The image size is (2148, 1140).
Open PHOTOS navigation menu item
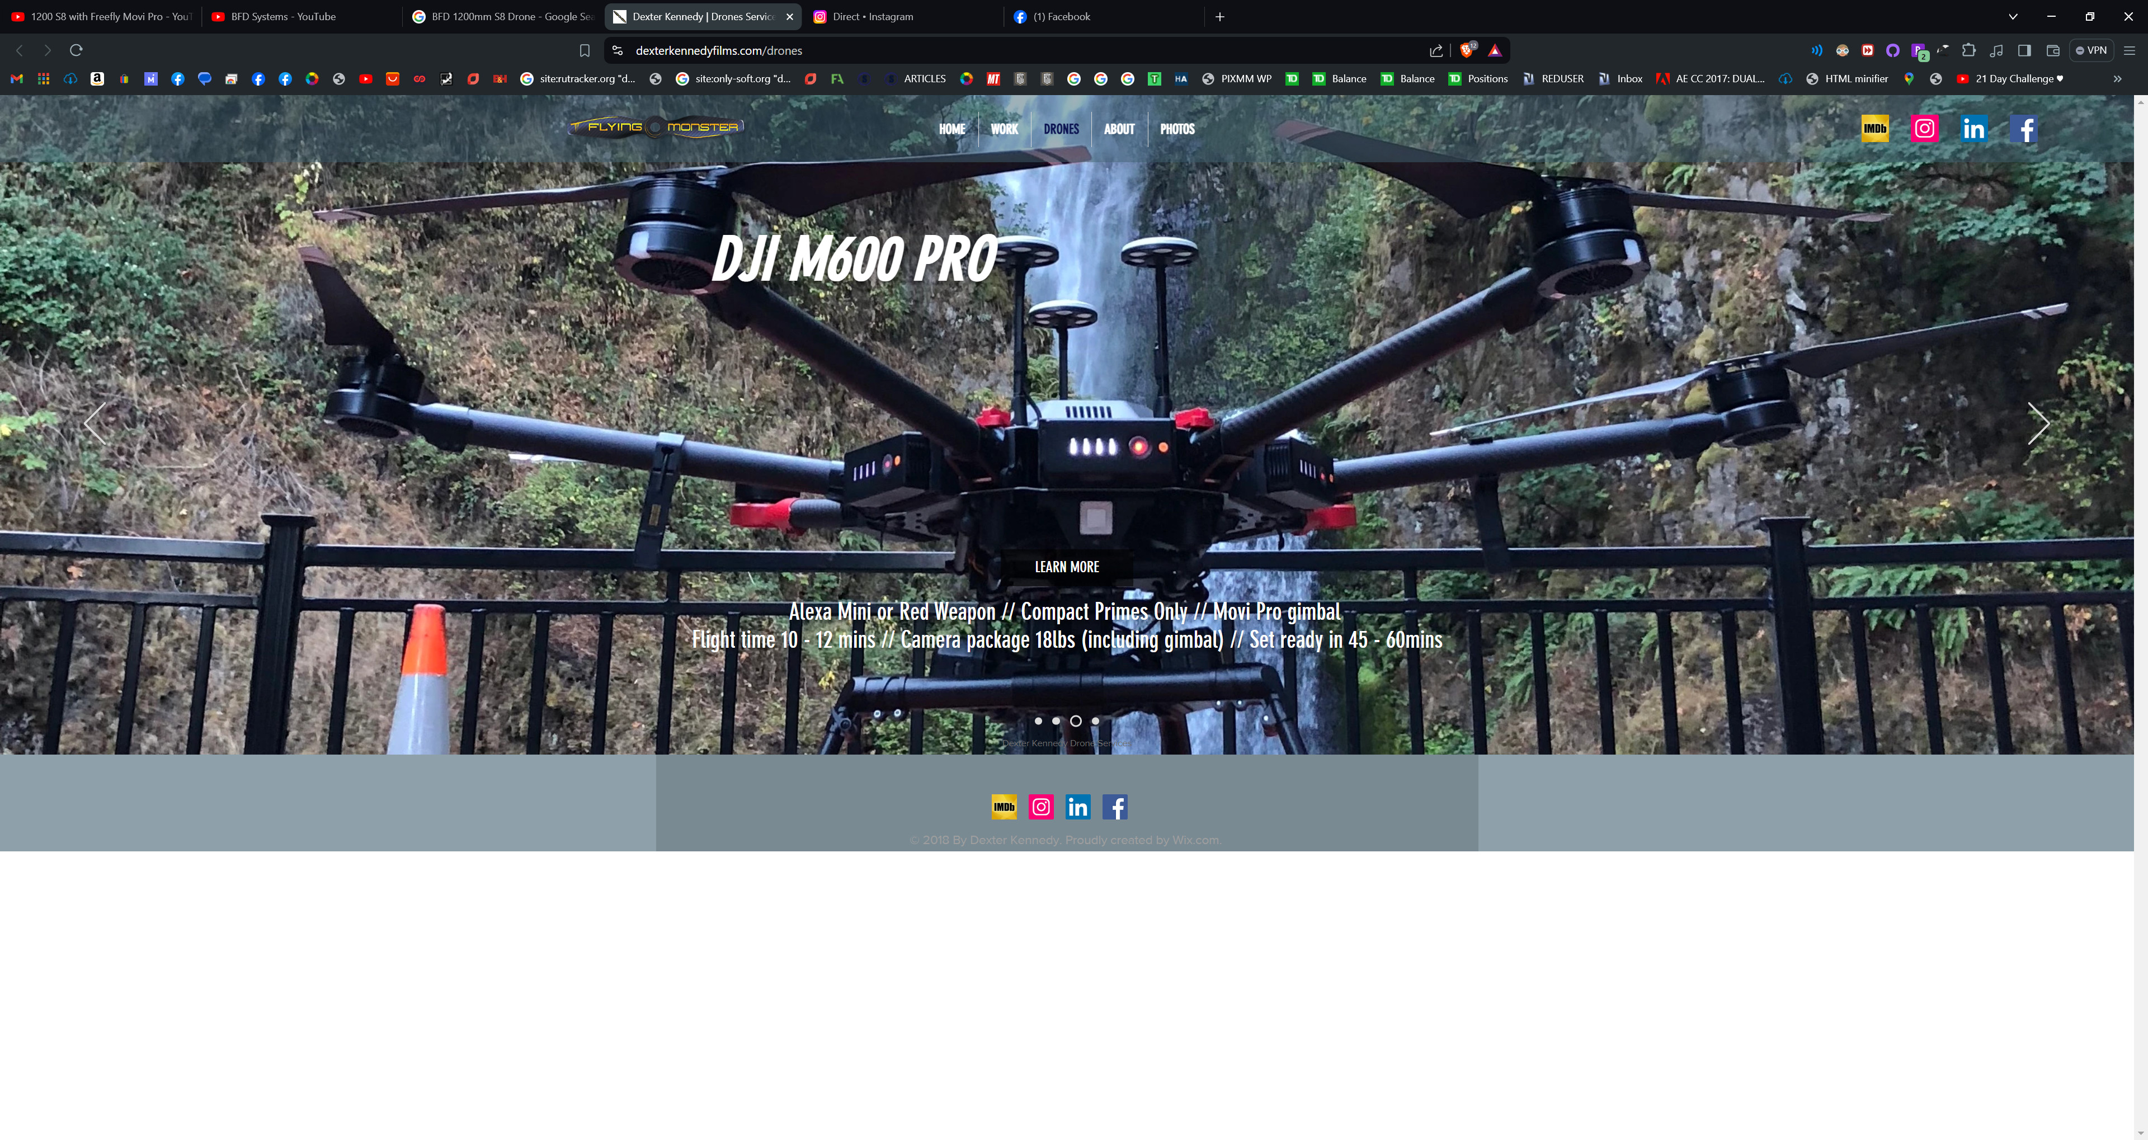1177,129
